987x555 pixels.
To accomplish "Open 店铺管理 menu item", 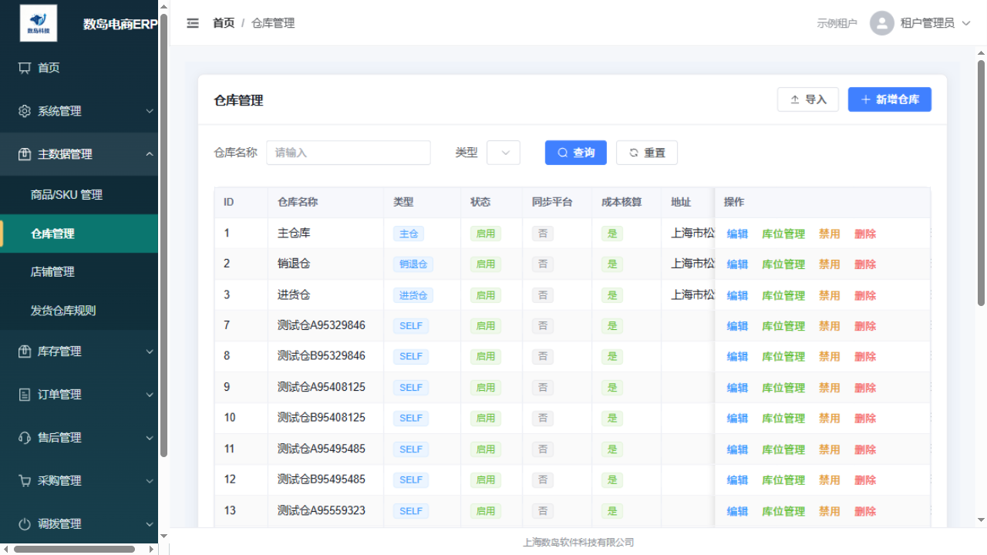I will (x=79, y=272).
